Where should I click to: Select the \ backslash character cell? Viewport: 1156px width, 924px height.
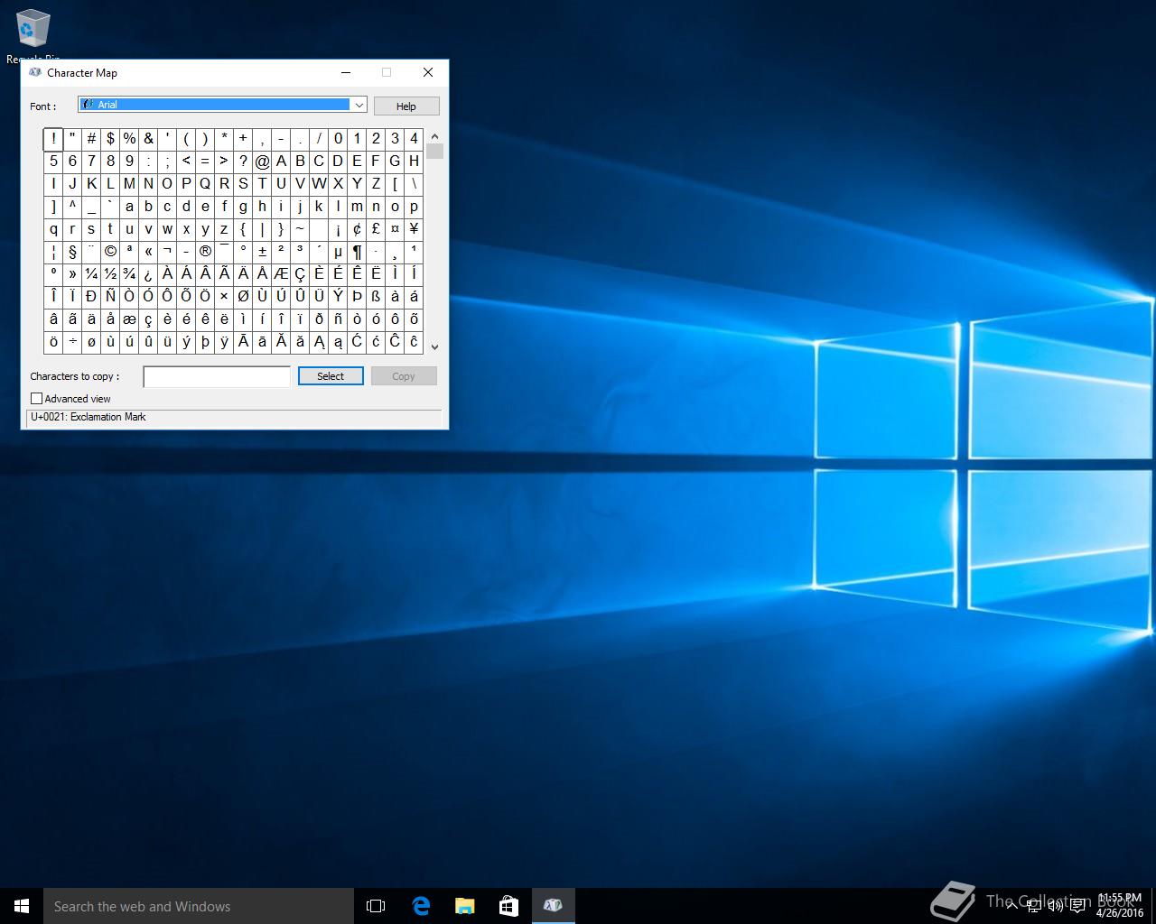(x=414, y=183)
